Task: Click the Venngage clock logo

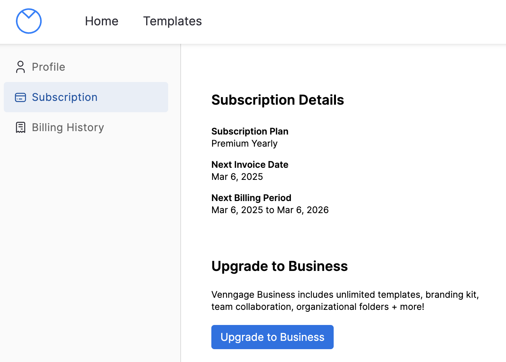Action: [29, 21]
